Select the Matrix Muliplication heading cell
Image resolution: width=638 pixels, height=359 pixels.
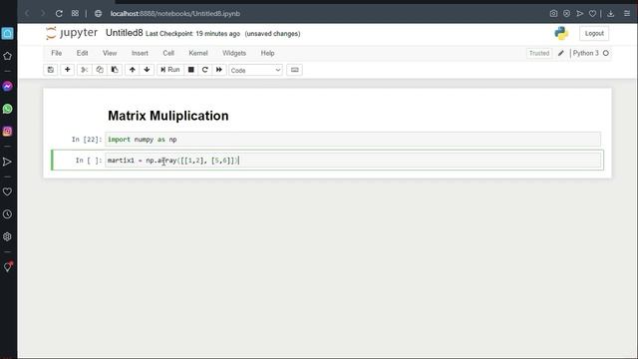click(x=168, y=116)
